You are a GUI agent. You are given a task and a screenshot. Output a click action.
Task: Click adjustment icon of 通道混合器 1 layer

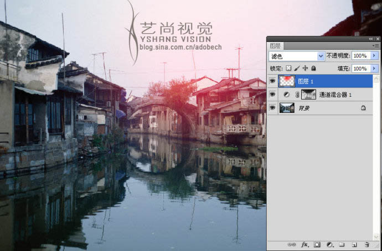[287, 95]
